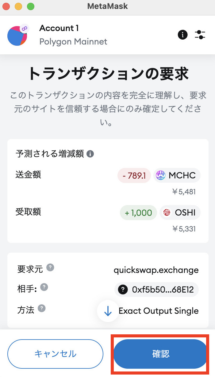The width and height of the screenshot is (215, 377).
Task: Click the 0xf5b50...68E12 address pill
Action: pos(156,290)
